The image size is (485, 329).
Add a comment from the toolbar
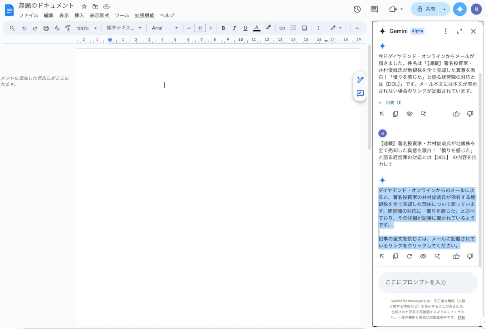tap(293, 28)
